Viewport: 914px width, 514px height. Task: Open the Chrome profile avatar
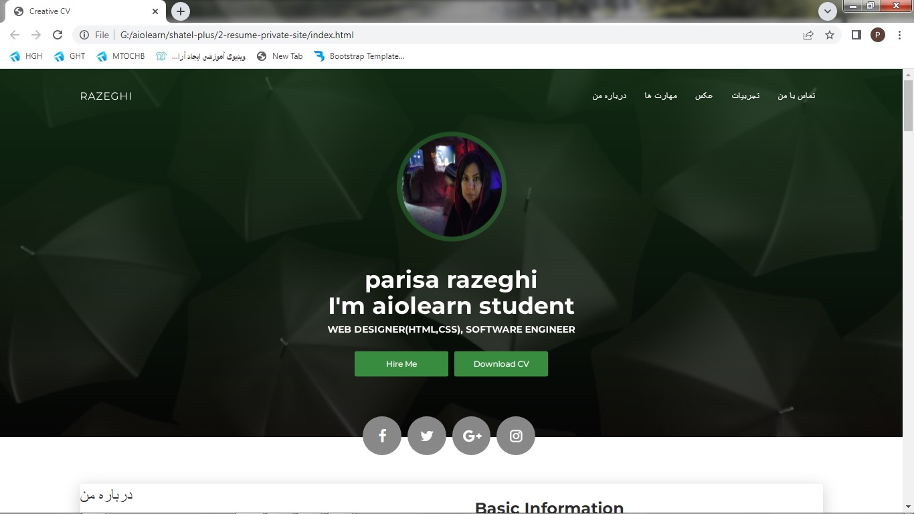[x=878, y=35]
